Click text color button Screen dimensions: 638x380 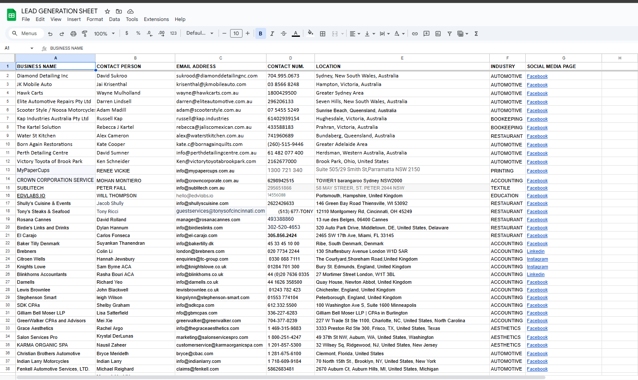pyautogui.click(x=296, y=33)
